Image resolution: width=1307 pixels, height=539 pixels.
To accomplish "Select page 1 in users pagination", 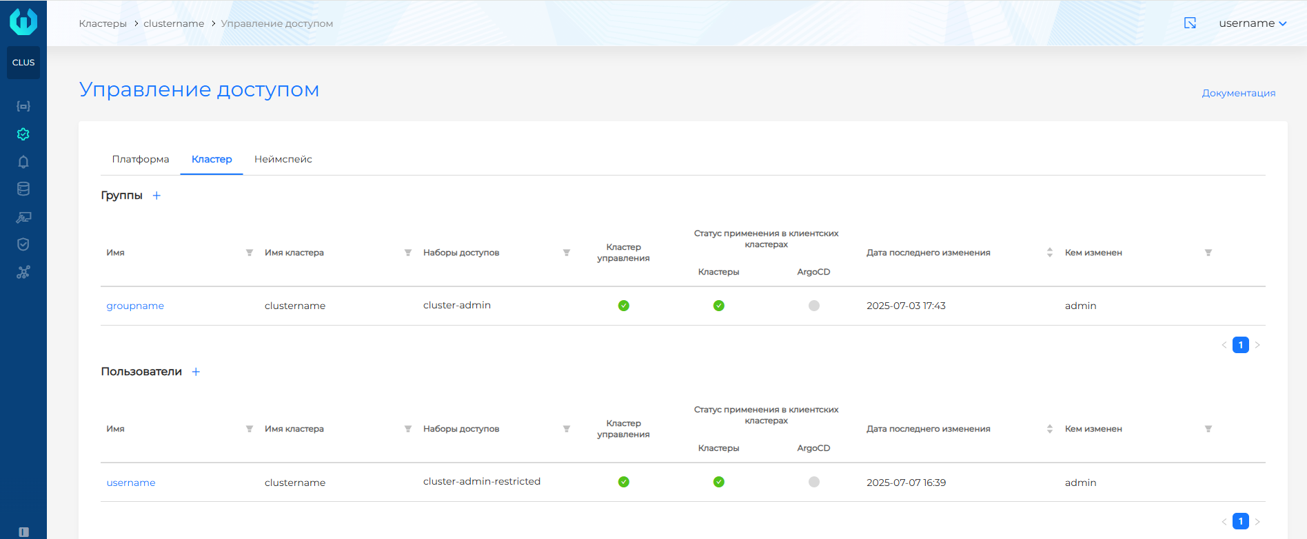I will click(x=1241, y=521).
